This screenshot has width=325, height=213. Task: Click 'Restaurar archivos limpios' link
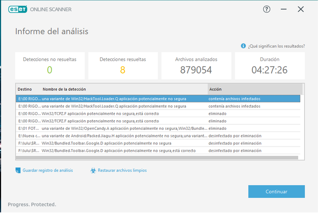tap(122, 170)
